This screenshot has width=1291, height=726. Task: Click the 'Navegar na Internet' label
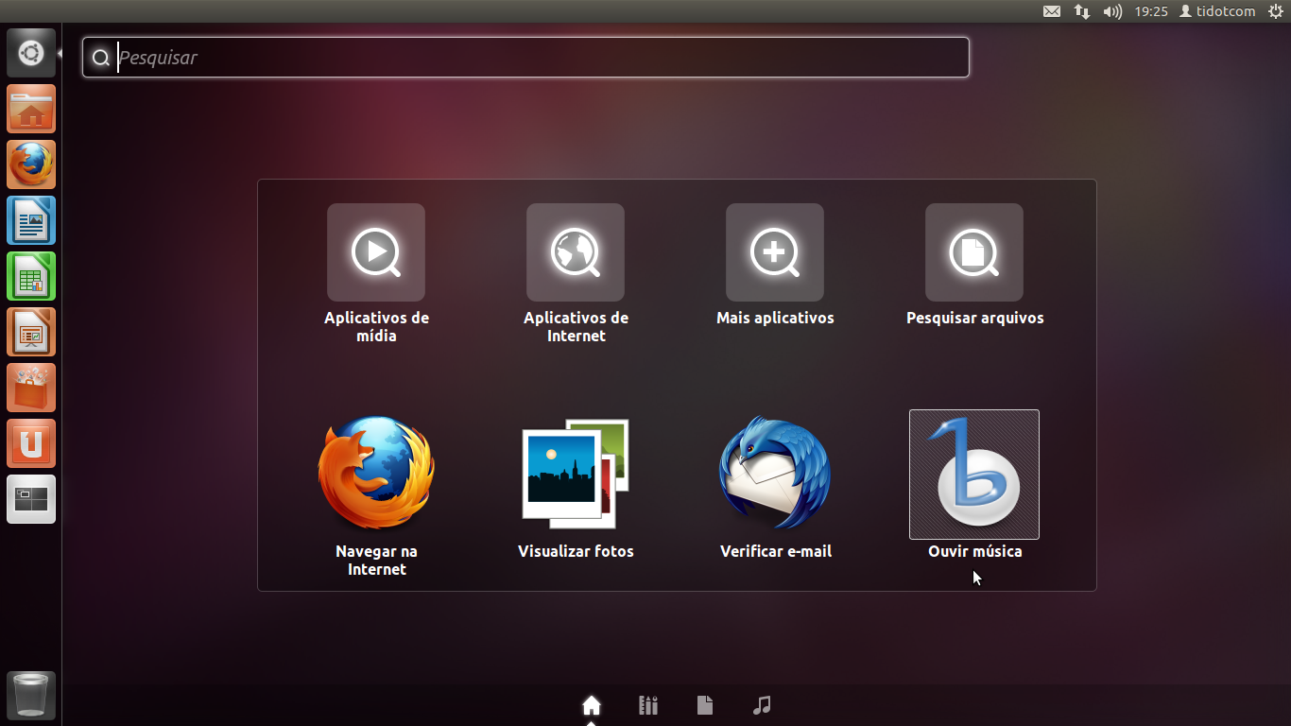(x=376, y=560)
